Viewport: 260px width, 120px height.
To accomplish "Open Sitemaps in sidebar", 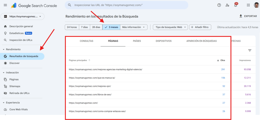I will point(15,86).
